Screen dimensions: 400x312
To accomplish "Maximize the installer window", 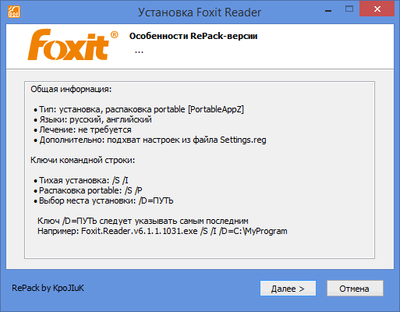I will pos(349,9).
